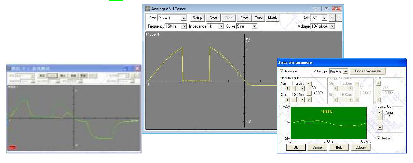This screenshot has height=163, width=413.
Task: Decrease V+ with the down arrow
Action: pos(309,100)
